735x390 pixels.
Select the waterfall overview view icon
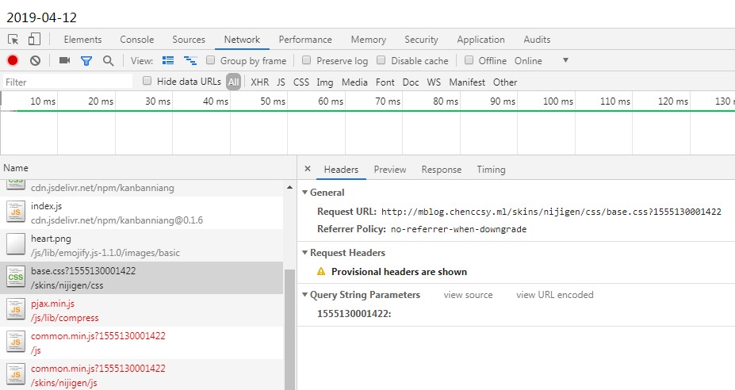click(x=190, y=60)
